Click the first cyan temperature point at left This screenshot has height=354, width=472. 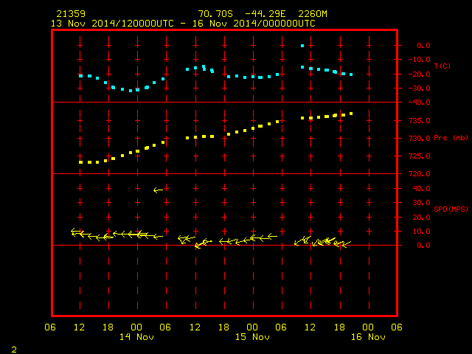pos(80,76)
